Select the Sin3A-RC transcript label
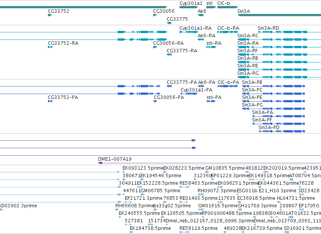Viewport: 321px width, 234px height. tap(248, 35)
